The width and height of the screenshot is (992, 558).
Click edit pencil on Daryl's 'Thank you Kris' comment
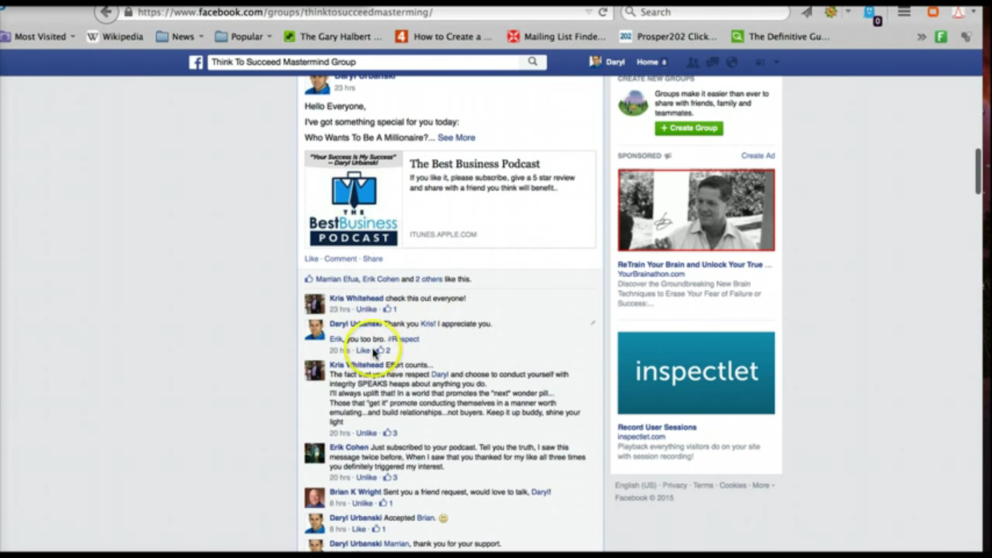tap(593, 323)
